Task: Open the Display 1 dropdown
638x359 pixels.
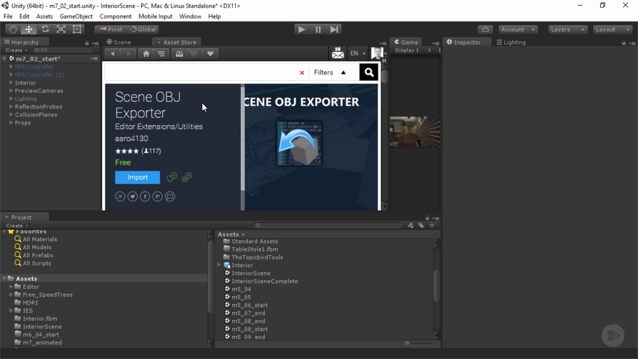Action: pos(413,50)
